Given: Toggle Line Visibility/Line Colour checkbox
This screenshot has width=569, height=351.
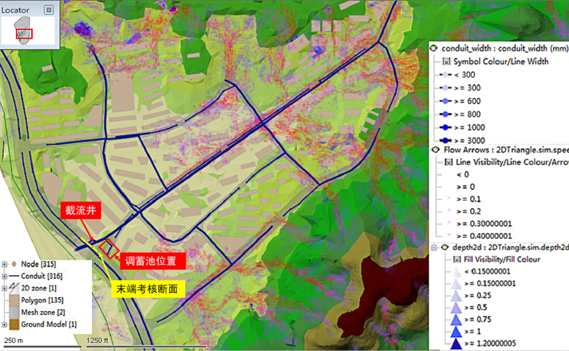Looking at the screenshot, I should tap(448, 163).
